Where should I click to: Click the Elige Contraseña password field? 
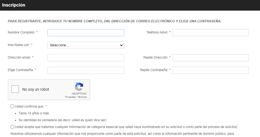click(x=86, y=70)
